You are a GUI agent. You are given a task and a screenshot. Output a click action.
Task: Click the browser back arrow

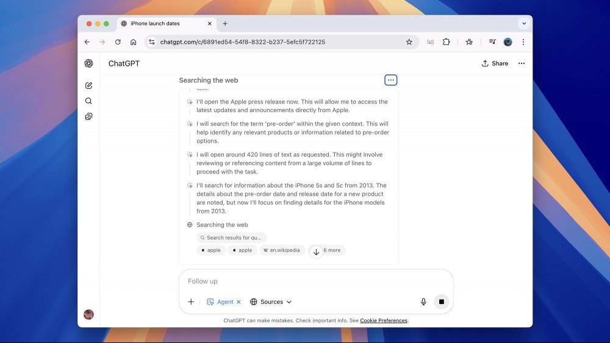[x=87, y=42]
